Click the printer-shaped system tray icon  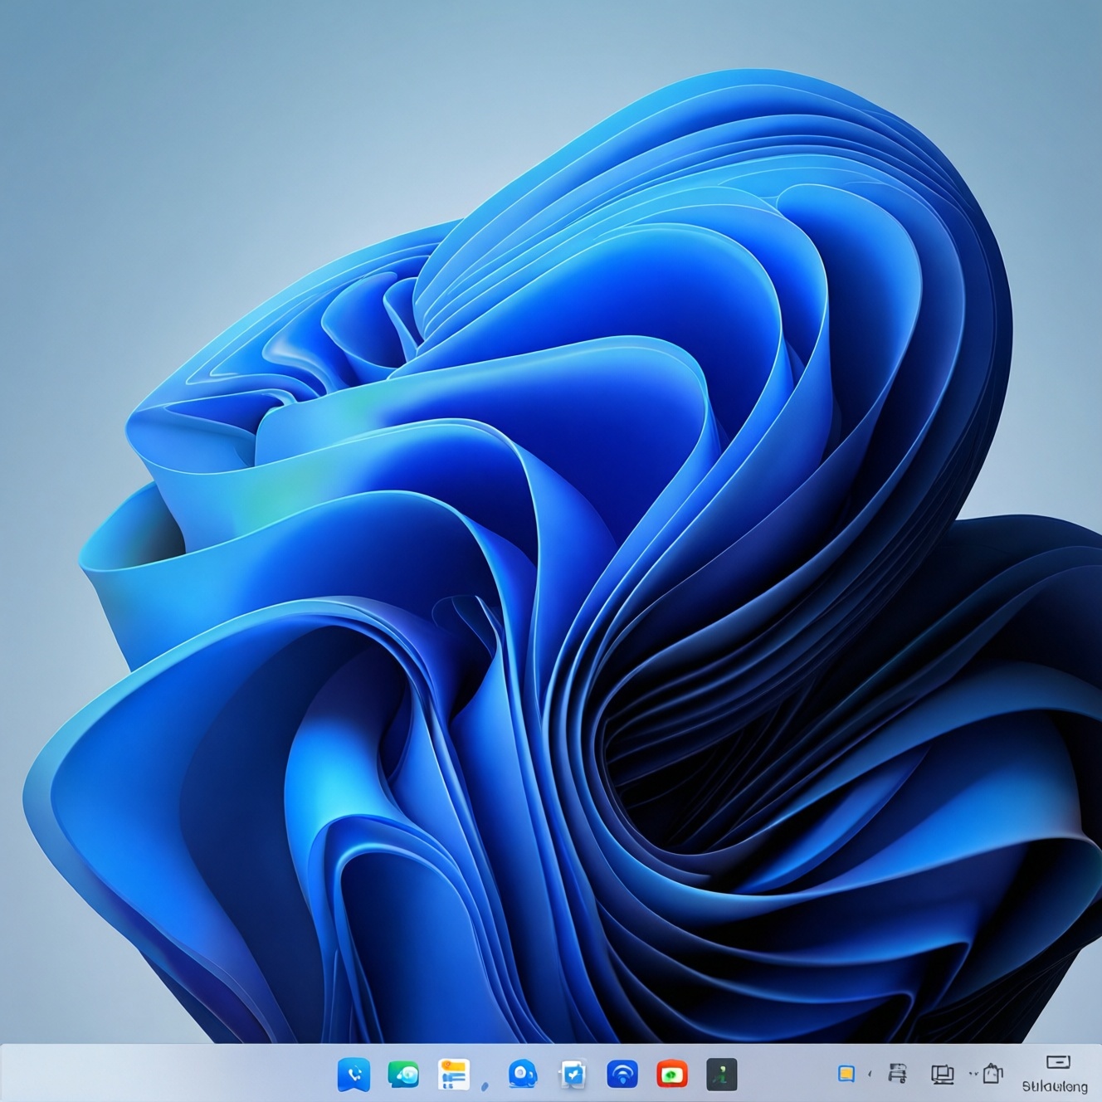pyautogui.click(x=897, y=1075)
